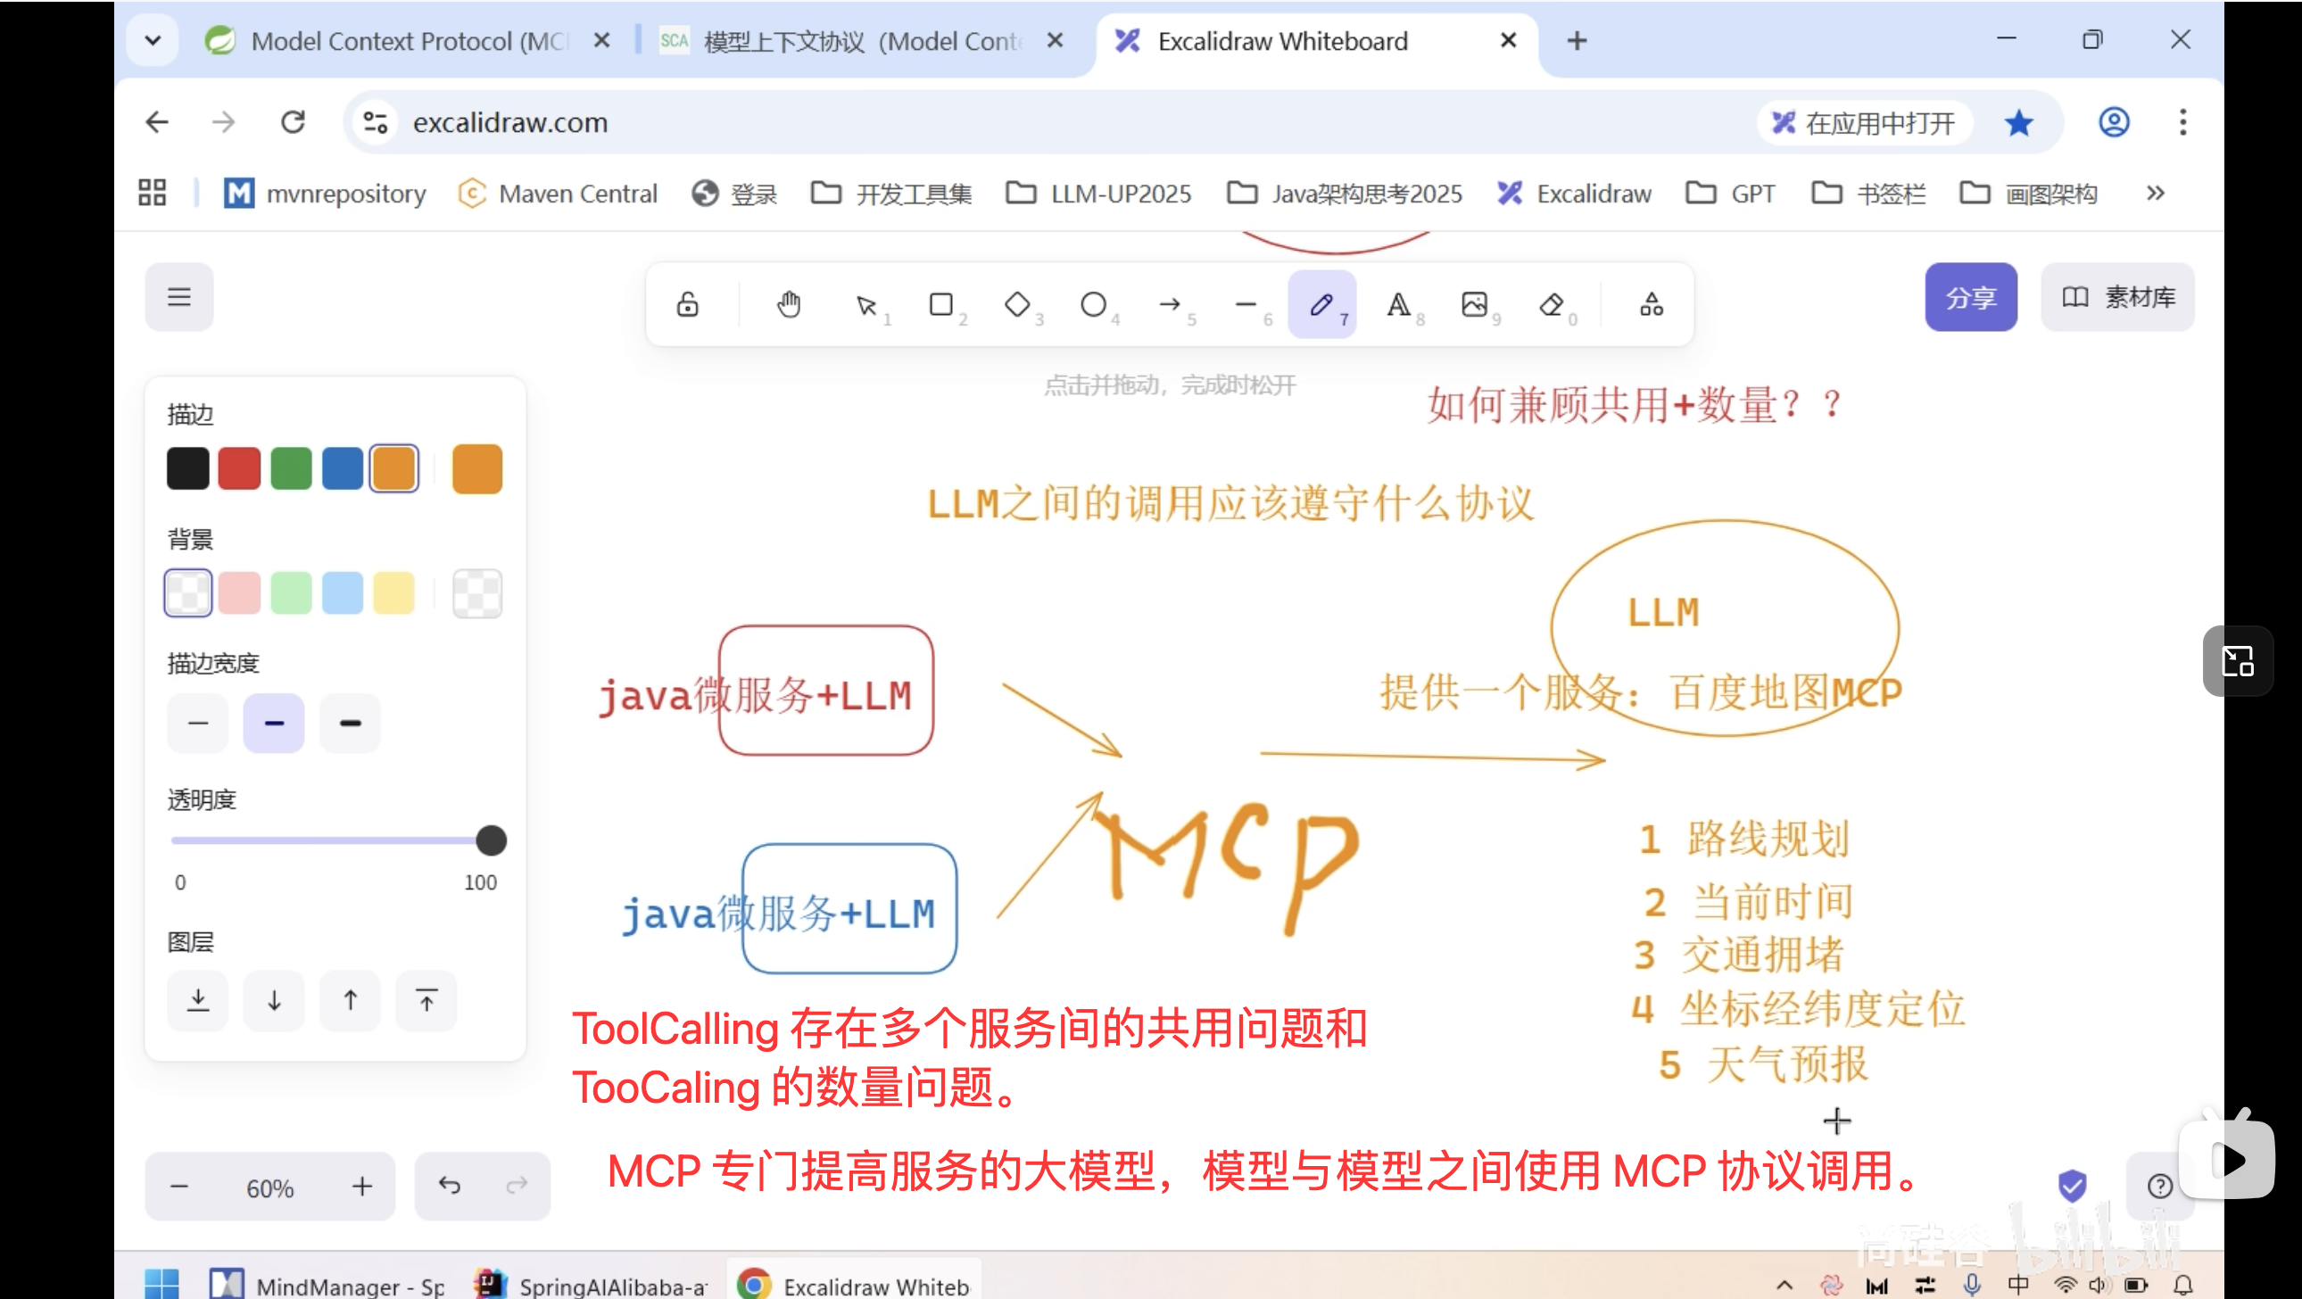The width and height of the screenshot is (2302, 1299).
Task: Select the Rectangle tool
Action: click(943, 304)
